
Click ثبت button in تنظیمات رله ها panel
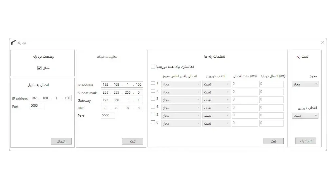[273, 141]
